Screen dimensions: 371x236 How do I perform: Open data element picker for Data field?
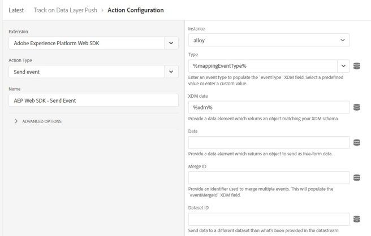click(357, 143)
